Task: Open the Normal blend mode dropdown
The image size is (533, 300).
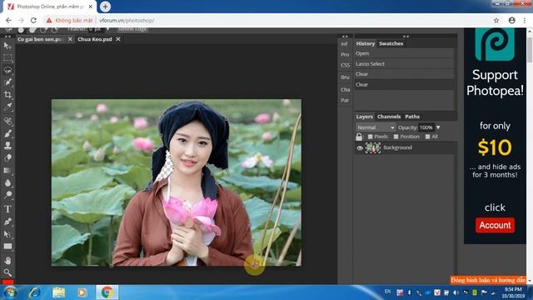Action: (376, 127)
